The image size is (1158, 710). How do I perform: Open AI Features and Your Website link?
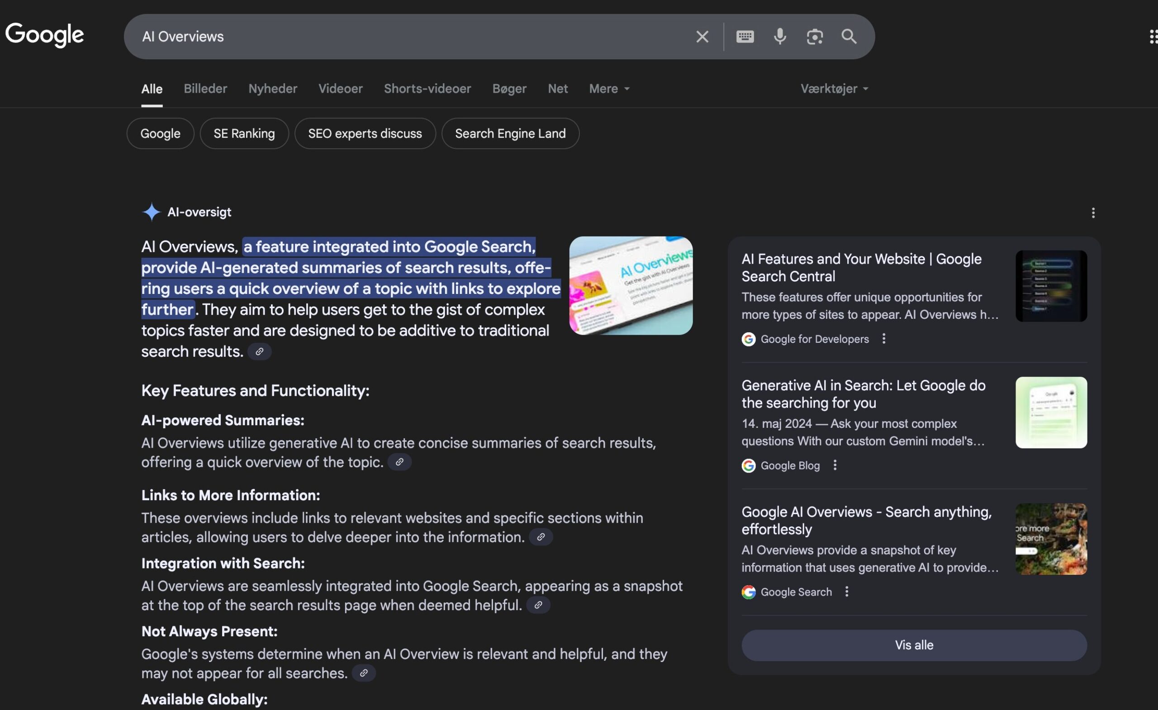(861, 267)
